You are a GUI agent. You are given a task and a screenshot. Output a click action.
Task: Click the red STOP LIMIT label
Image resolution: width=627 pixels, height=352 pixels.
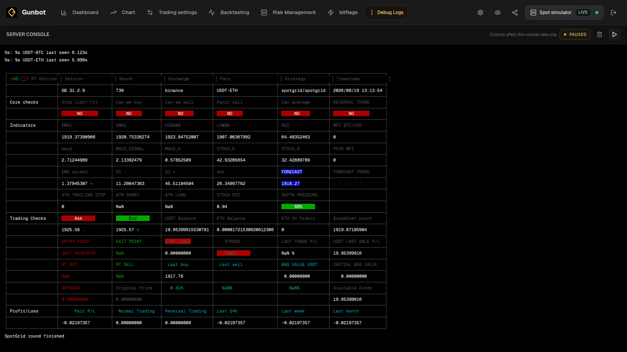click(178, 241)
